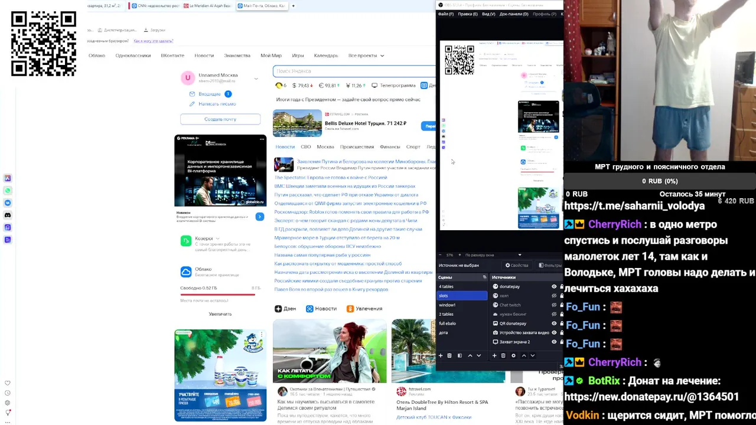756x425 pixels.
Task: Select the window1 scene
Action: coord(462,305)
